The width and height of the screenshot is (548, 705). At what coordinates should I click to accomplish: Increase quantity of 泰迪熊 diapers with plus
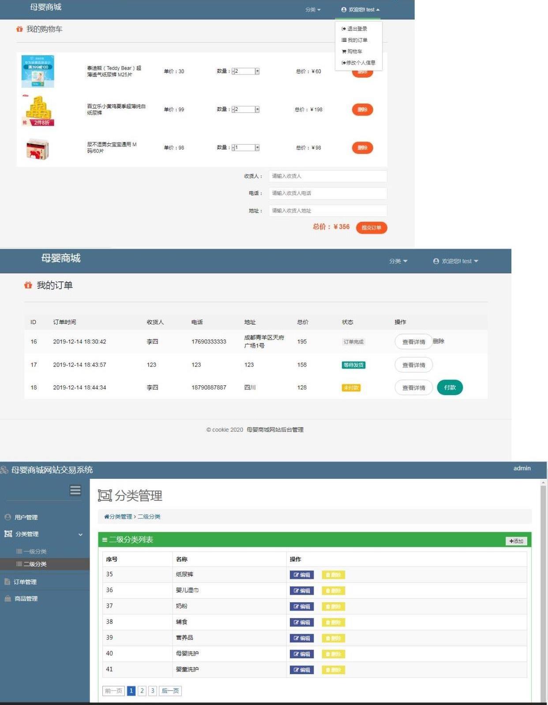(x=257, y=71)
